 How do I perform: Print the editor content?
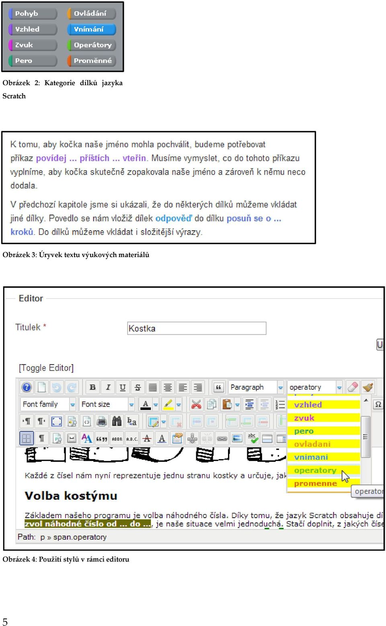coord(102,421)
